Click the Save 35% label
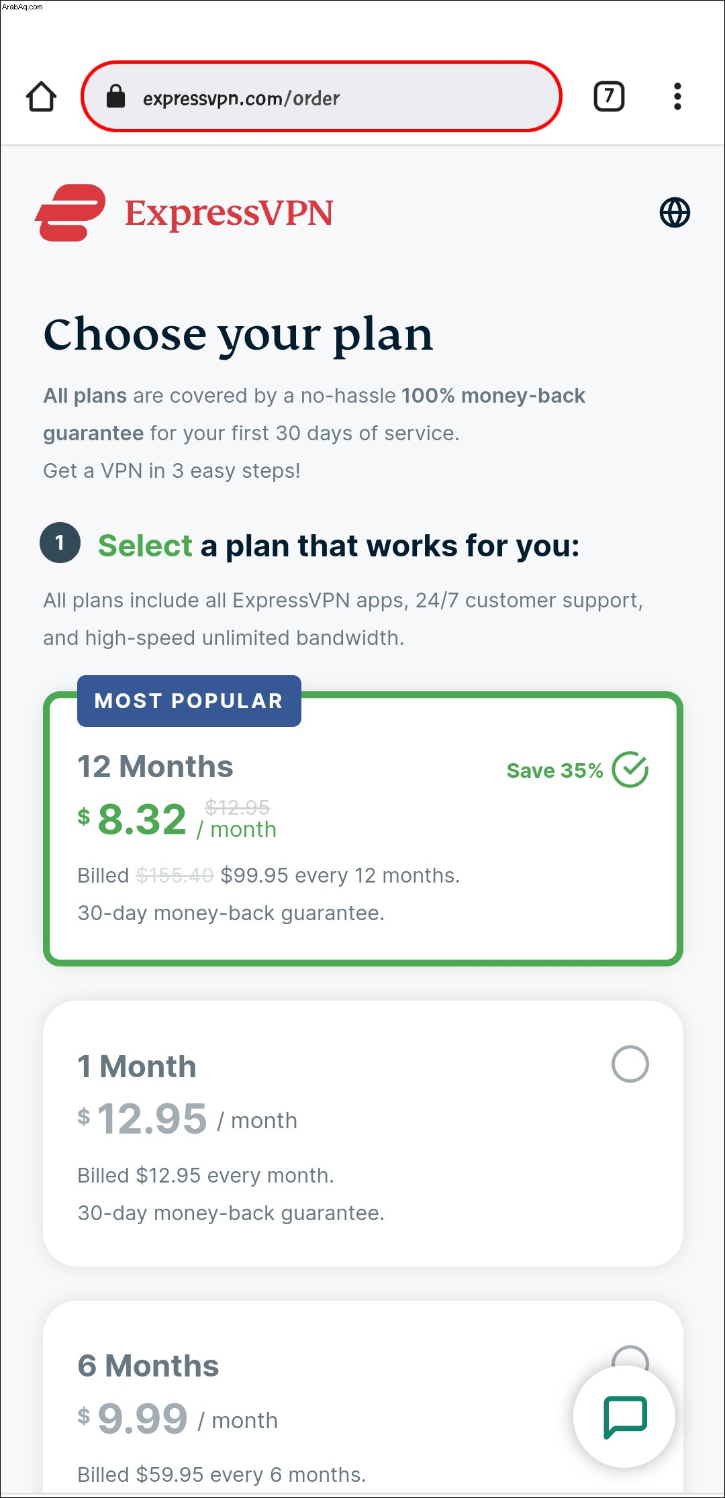 (x=555, y=770)
